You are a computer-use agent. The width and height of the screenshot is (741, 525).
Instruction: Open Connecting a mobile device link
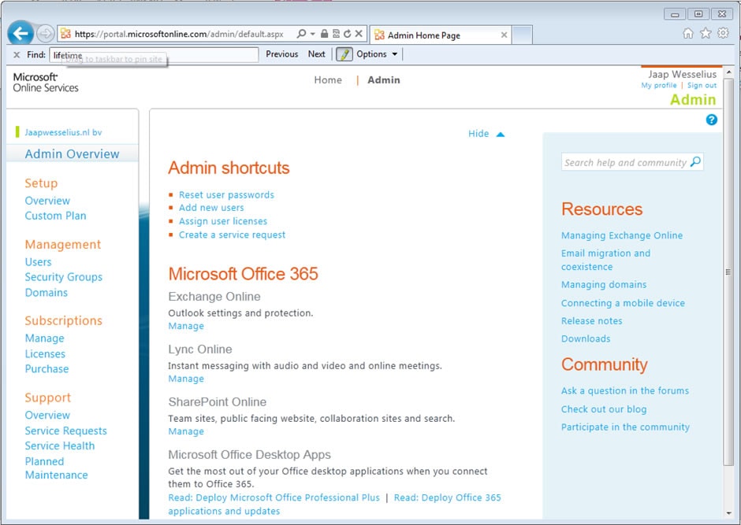pyautogui.click(x=623, y=303)
